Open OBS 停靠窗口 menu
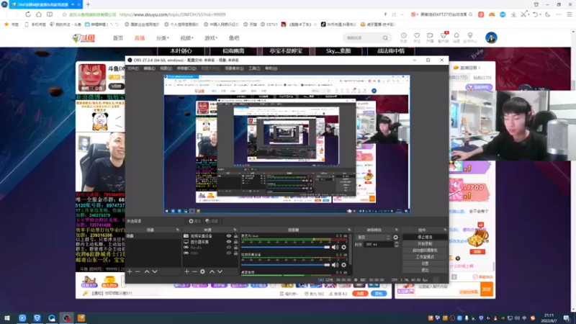The width and height of the screenshot is (576, 324). tap(186, 68)
